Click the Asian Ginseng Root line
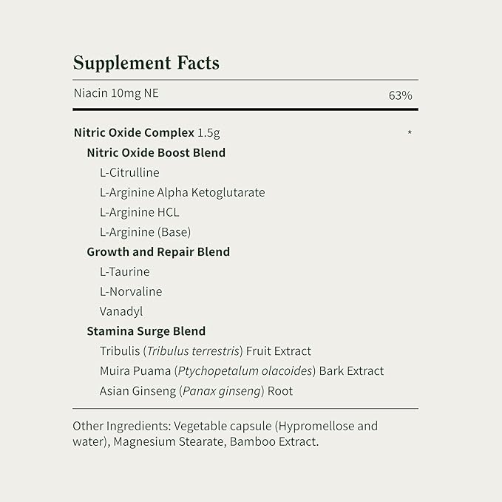502x502 pixels. pyautogui.click(x=196, y=391)
